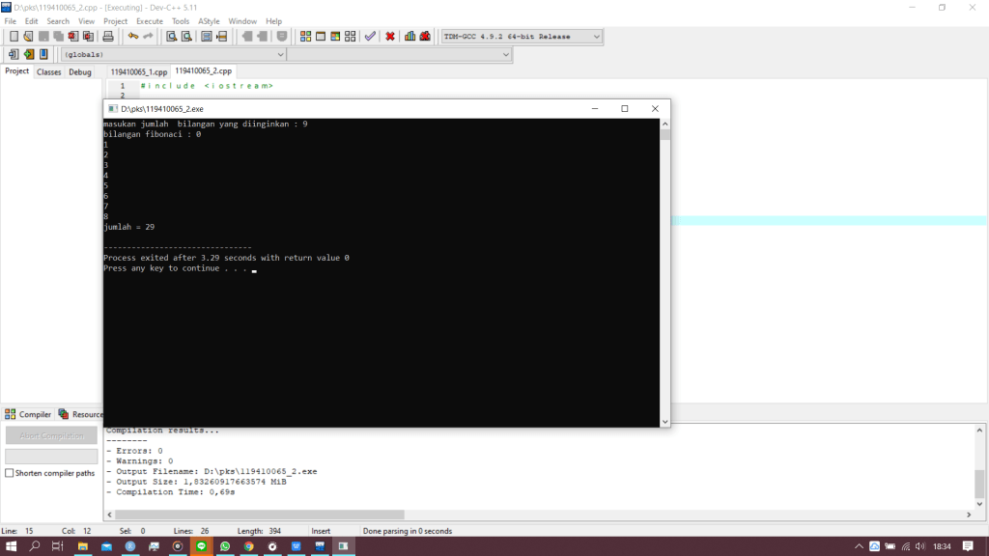Click WhatsApp icon in the Windows taskbar

[x=225, y=546]
